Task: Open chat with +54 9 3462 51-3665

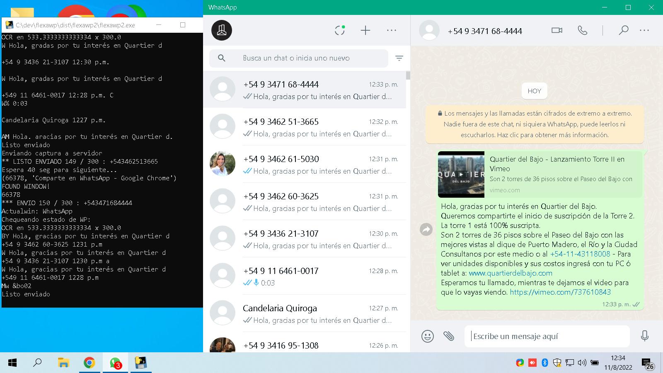Action: pyautogui.click(x=305, y=127)
